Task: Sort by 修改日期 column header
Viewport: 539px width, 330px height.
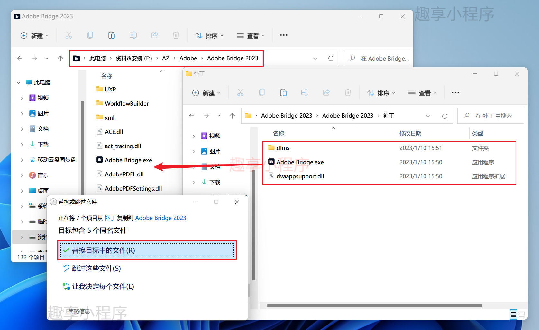Action: point(410,133)
